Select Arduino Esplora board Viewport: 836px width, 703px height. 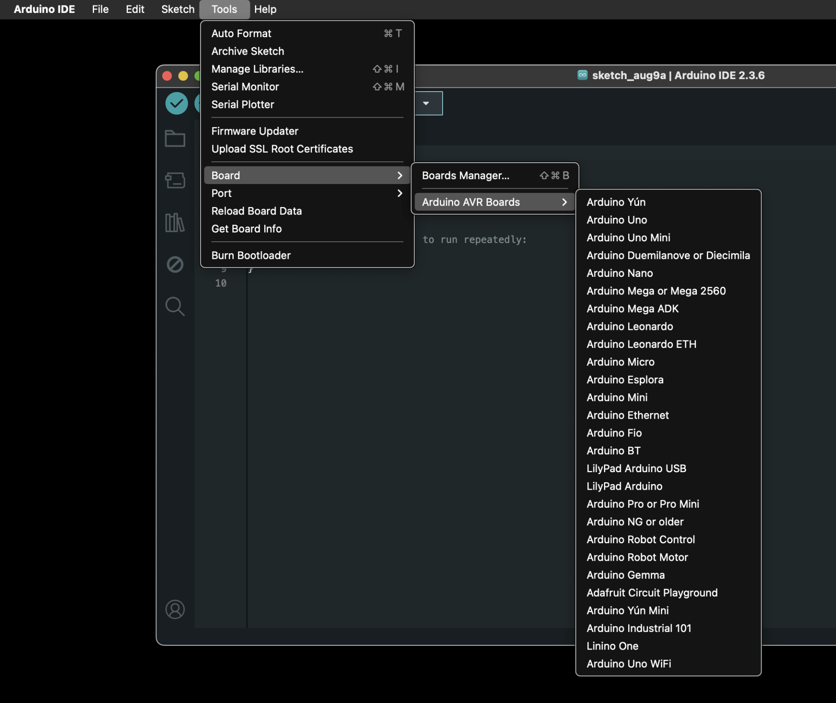pyautogui.click(x=668, y=380)
